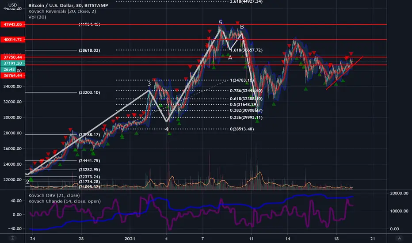The height and width of the screenshot is (243, 412).
Task: Click the 28 date label on time axis
Action: pyautogui.click(x=81, y=239)
